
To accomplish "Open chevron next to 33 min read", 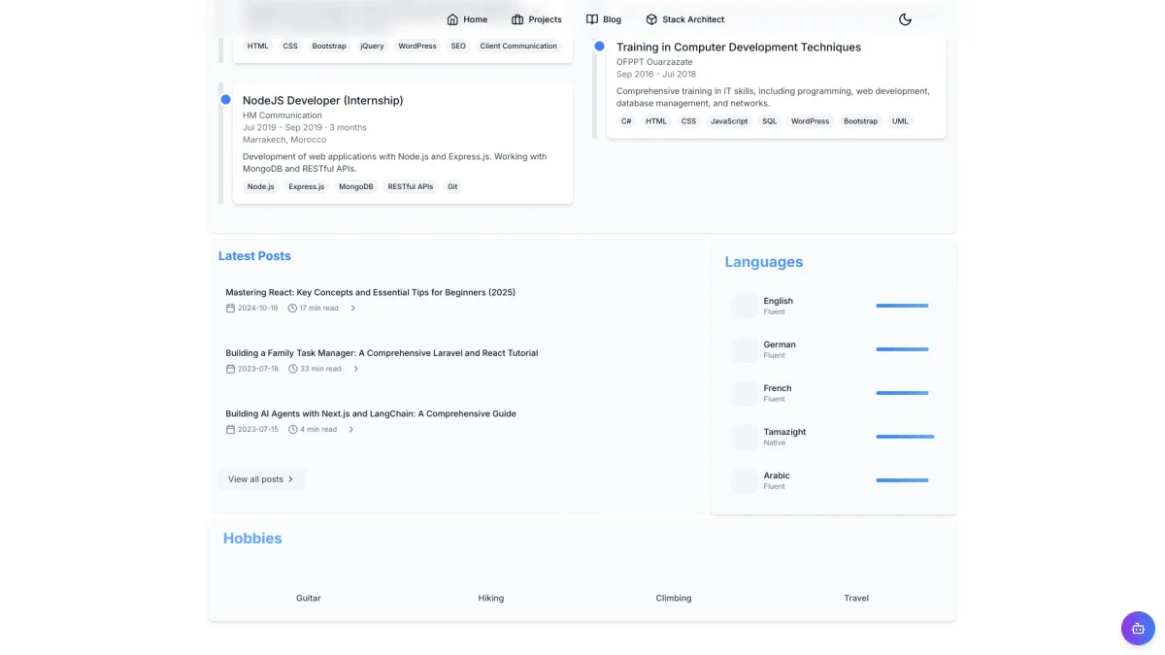I will click(x=355, y=369).
